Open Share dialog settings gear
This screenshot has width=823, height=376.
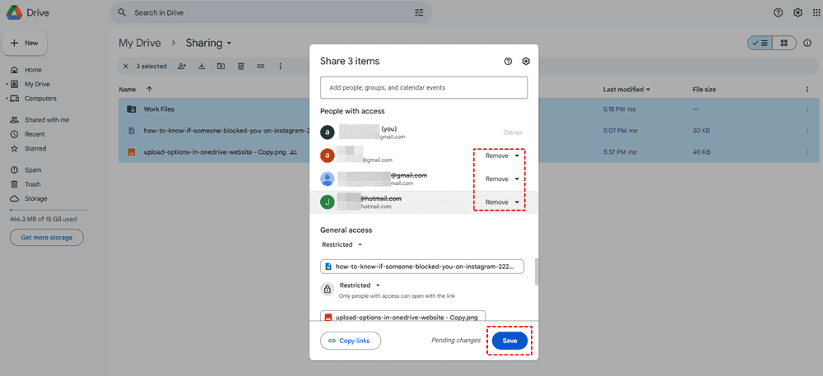[x=526, y=62]
